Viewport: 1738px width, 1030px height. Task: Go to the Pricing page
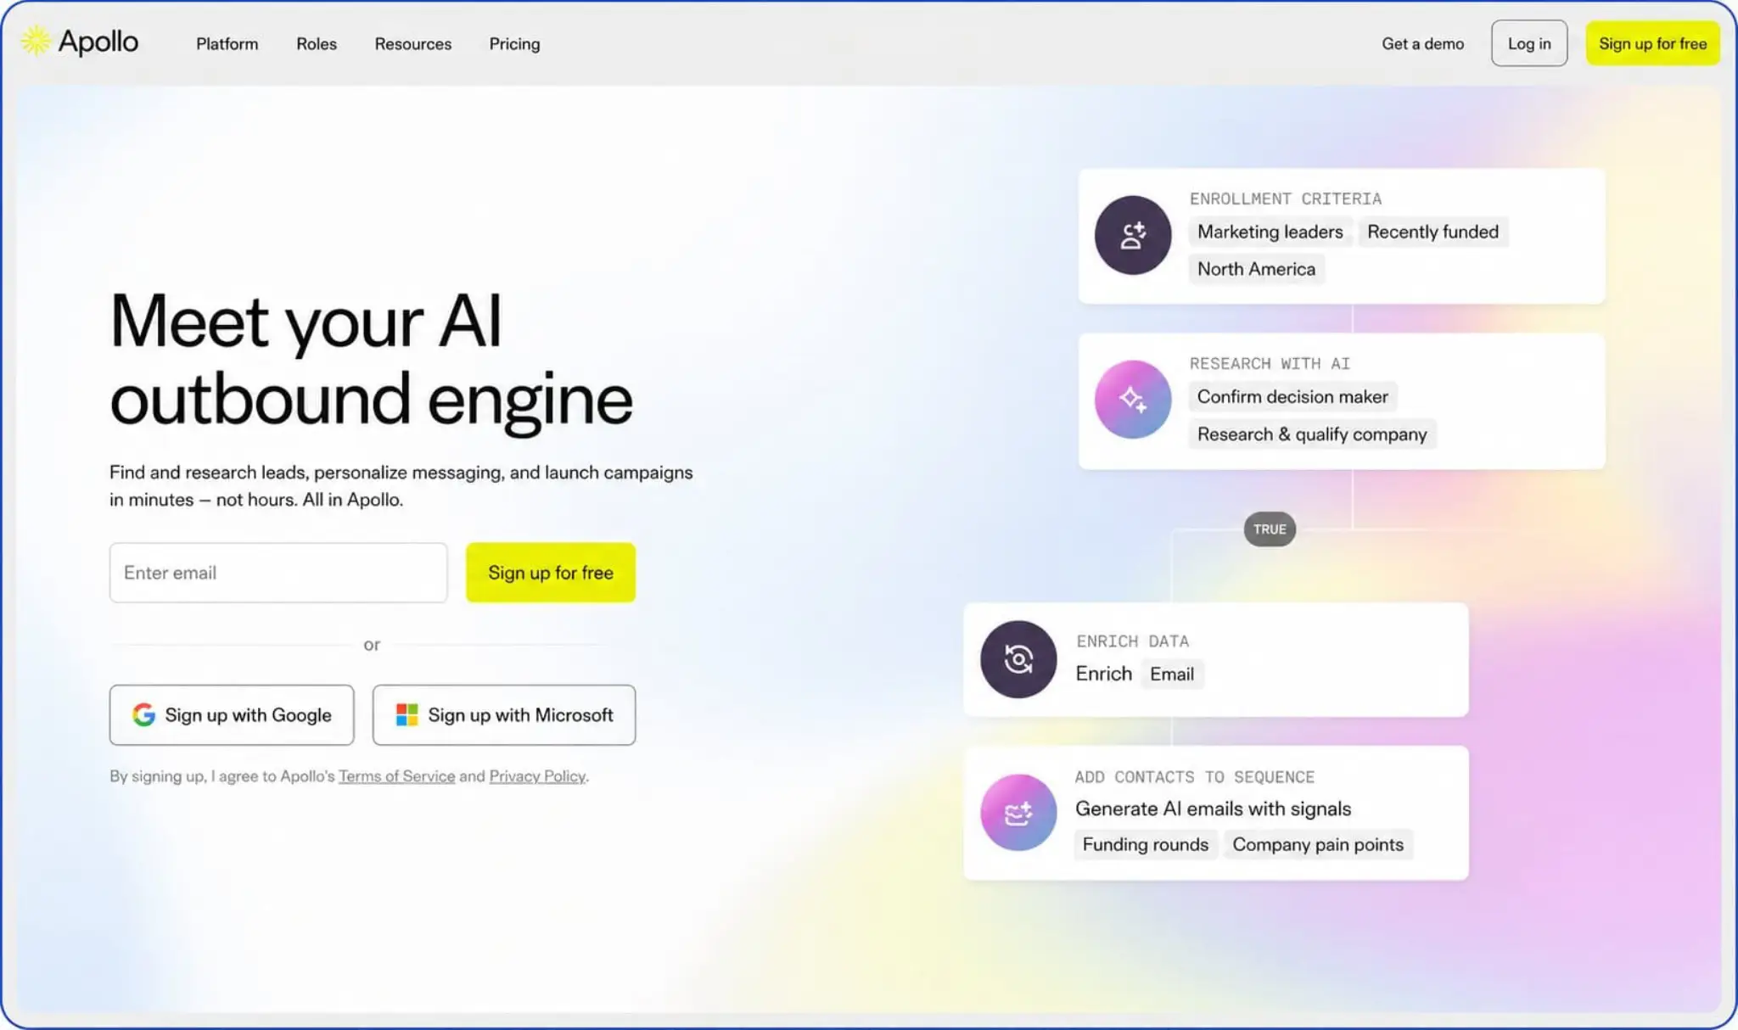(x=514, y=43)
